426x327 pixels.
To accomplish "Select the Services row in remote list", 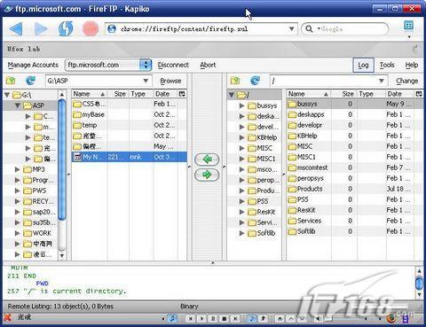I will 354,221.
